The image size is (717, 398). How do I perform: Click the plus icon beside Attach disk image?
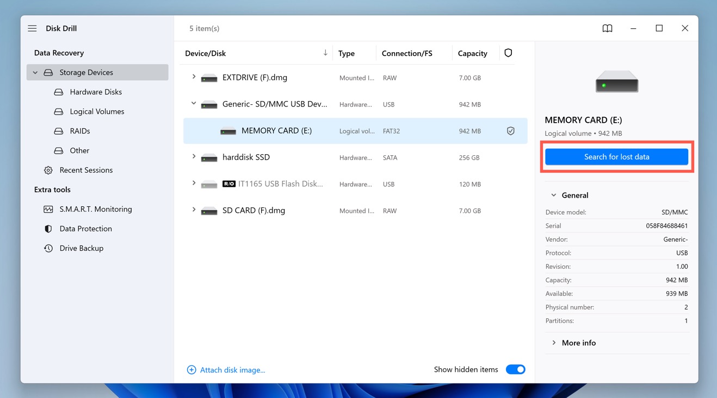click(x=191, y=370)
